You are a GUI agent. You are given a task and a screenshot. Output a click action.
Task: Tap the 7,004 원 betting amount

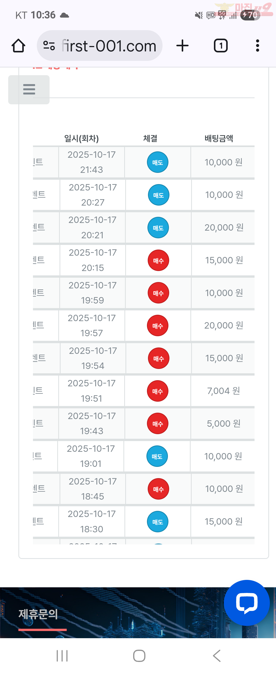[x=223, y=391]
